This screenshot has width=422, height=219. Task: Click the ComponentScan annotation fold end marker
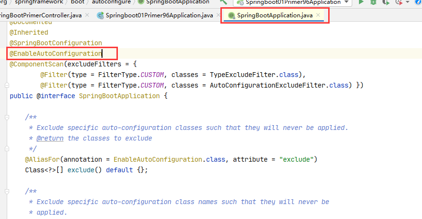[x=7, y=85]
